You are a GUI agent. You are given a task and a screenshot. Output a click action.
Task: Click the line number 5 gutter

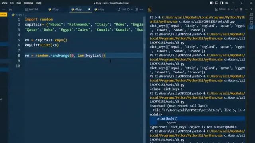pyautogui.click(x=19, y=40)
